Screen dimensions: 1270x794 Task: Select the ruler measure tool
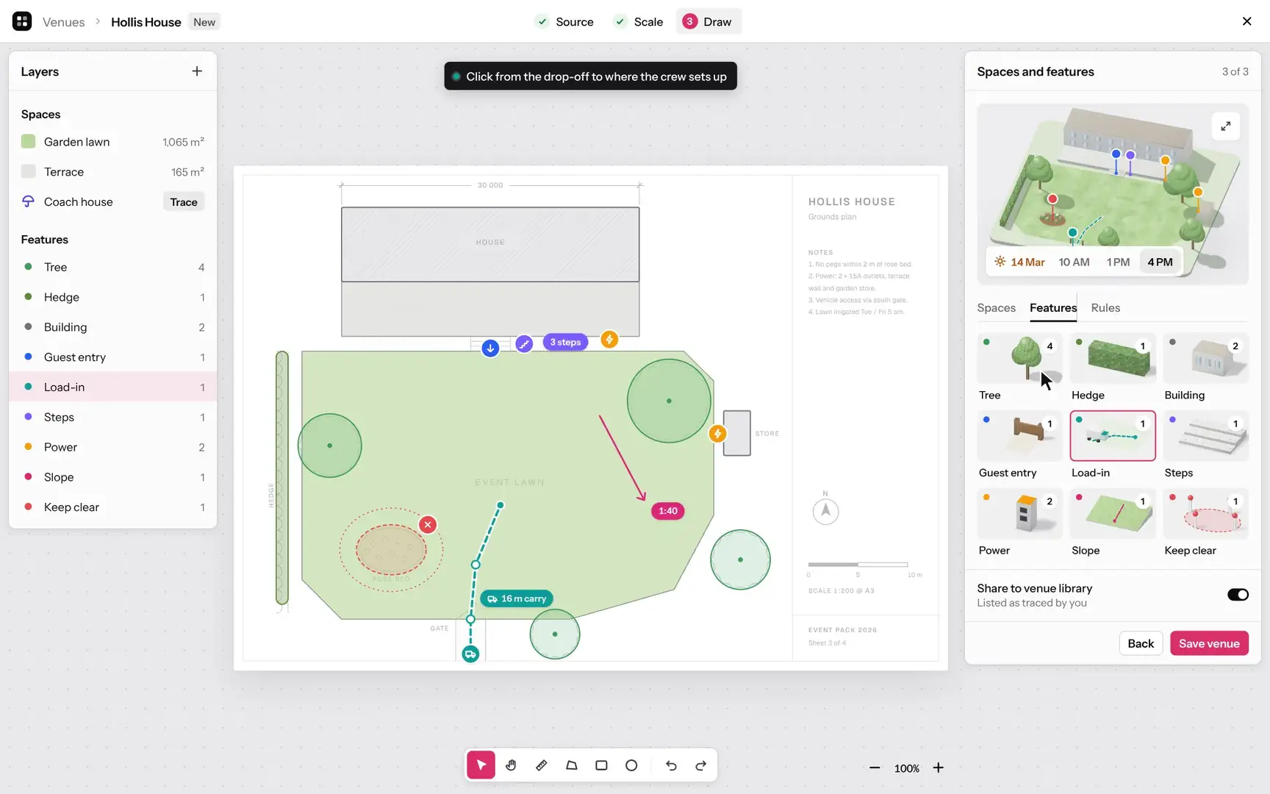[x=541, y=765]
